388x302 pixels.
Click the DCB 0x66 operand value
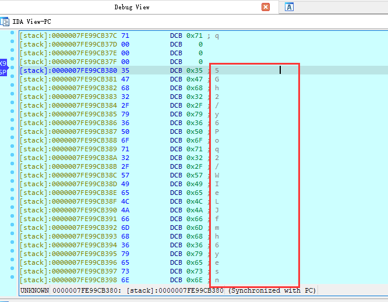(195, 219)
